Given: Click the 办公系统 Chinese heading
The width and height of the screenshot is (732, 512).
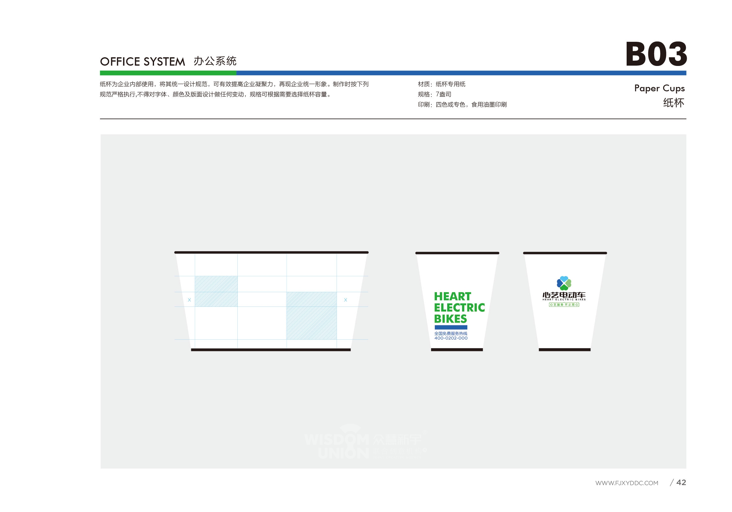Looking at the screenshot, I should [215, 61].
